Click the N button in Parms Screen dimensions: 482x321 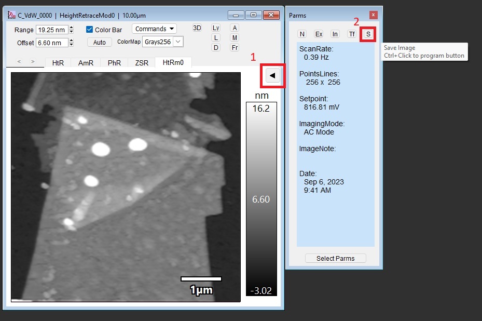302,34
